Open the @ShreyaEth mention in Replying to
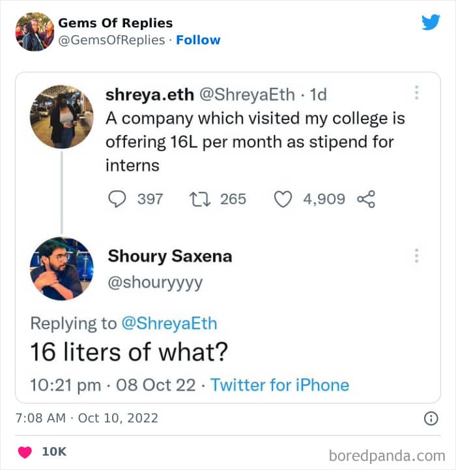The height and width of the screenshot is (470, 456). click(169, 323)
